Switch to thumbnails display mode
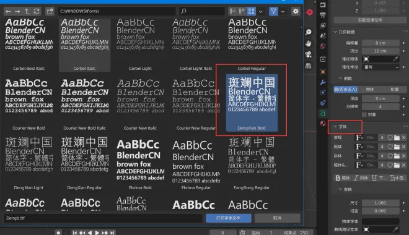The image size is (409, 235). (251, 12)
